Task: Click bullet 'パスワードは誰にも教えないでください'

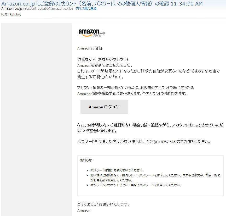Action: coord(117,170)
